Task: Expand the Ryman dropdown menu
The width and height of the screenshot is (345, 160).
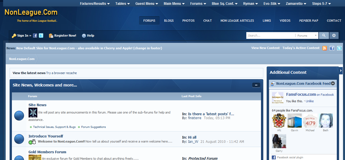Action: [x=251, y=4]
